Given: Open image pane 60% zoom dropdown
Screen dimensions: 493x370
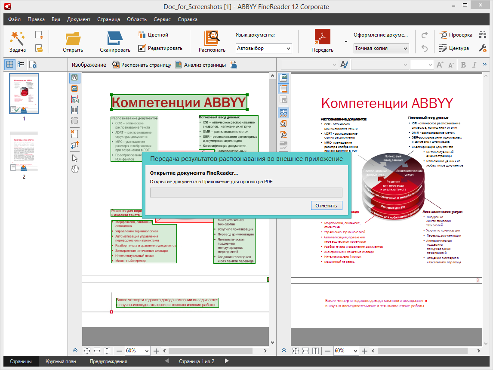Looking at the screenshot, I should (x=137, y=351).
